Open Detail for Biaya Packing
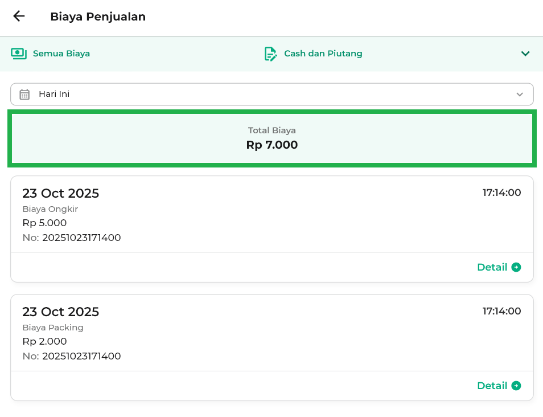Viewport: 543px width, 417px height. [492, 386]
